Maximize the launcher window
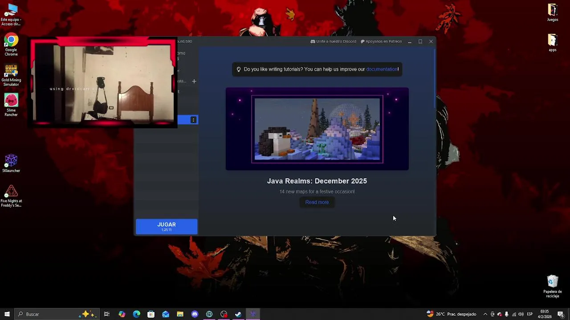Screen dimensions: 570x320 pyautogui.click(x=420, y=41)
